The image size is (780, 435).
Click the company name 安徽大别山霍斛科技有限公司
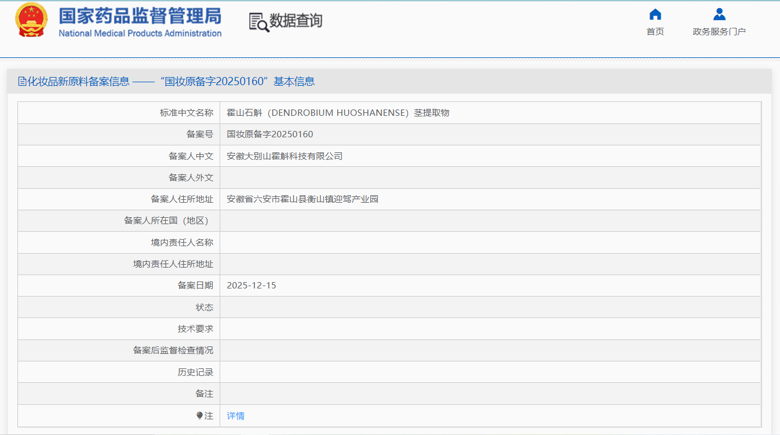click(285, 156)
